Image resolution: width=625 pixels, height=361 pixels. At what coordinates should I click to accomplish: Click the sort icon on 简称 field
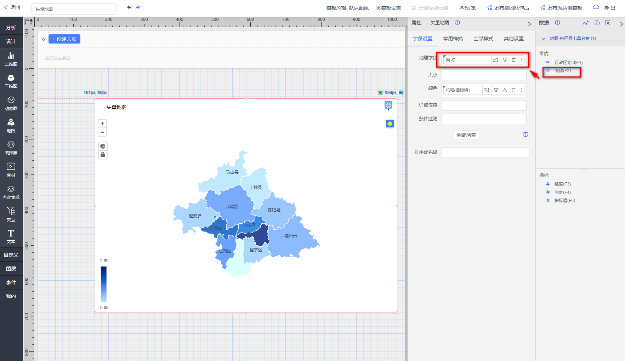[495, 60]
